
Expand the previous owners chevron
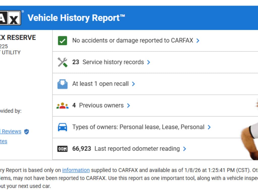click(128, 105)
